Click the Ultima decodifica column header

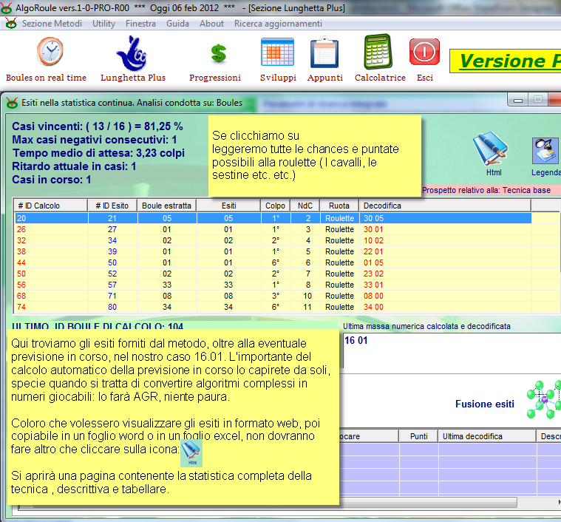(487, 436)
